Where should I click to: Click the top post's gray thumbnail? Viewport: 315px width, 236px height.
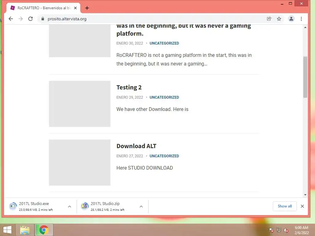(x=80, y=41)
